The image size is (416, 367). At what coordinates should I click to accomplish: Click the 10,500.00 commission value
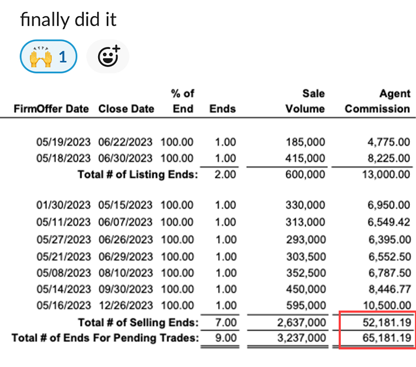[x=387, y=306]
